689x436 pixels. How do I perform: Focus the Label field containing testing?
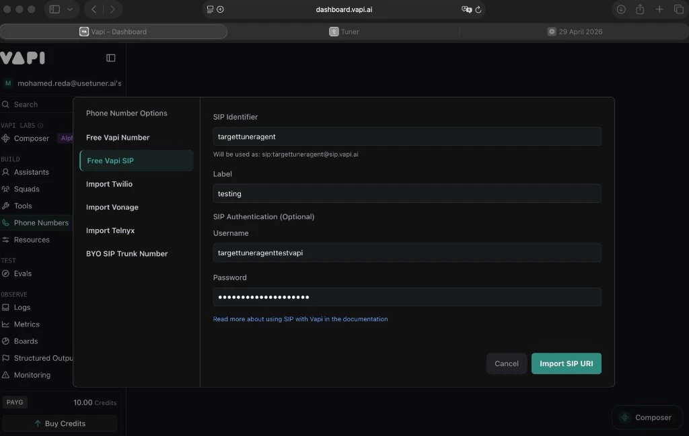(x=407, y=193)
